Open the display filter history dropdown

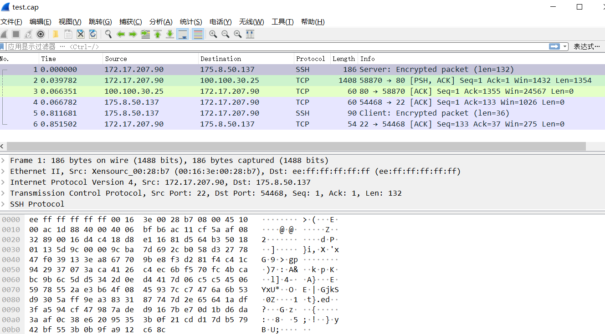click(x=565, y=46)
